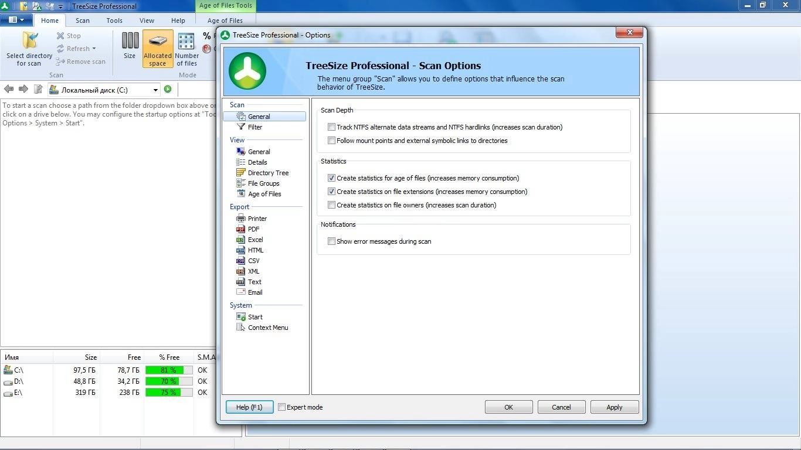
Task: Select File Groups in options sidebar
Action: point(263,183)
